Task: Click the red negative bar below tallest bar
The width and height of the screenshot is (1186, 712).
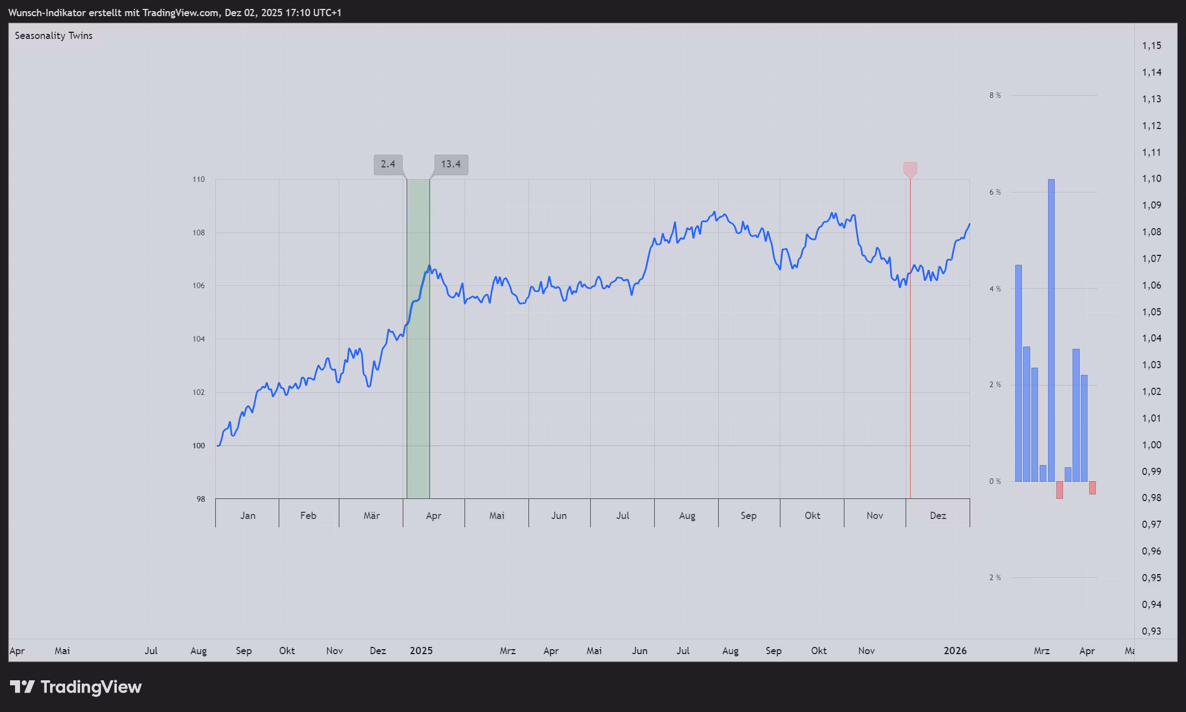Action: coord(1060,490)
